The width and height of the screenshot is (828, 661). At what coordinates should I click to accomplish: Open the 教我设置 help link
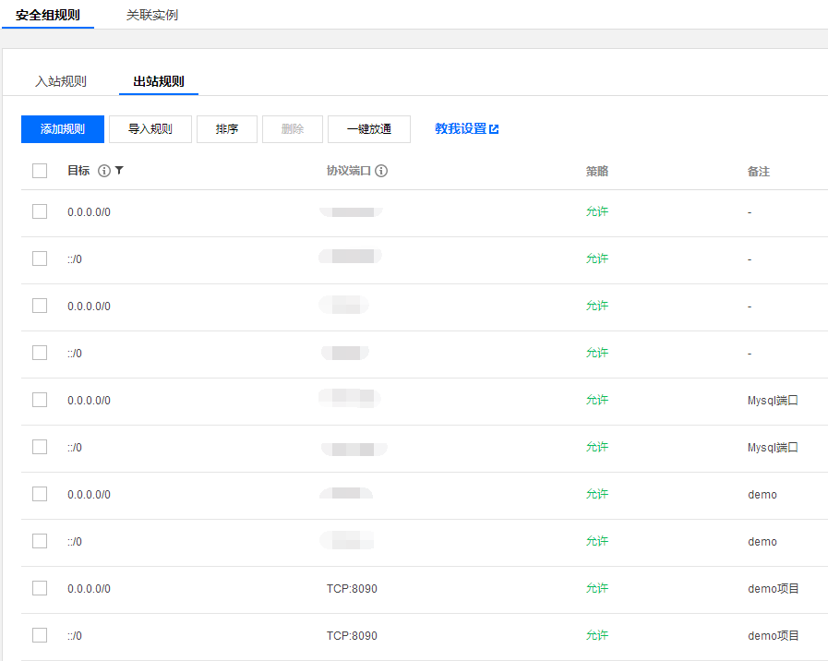click(x=462, y=128)
